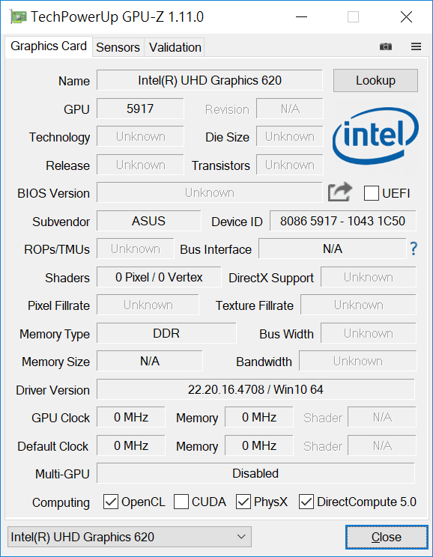Click the BIOS Version field showing Unknown
Image resolution: width=433 pixels, height=557 pixels.
210,192
